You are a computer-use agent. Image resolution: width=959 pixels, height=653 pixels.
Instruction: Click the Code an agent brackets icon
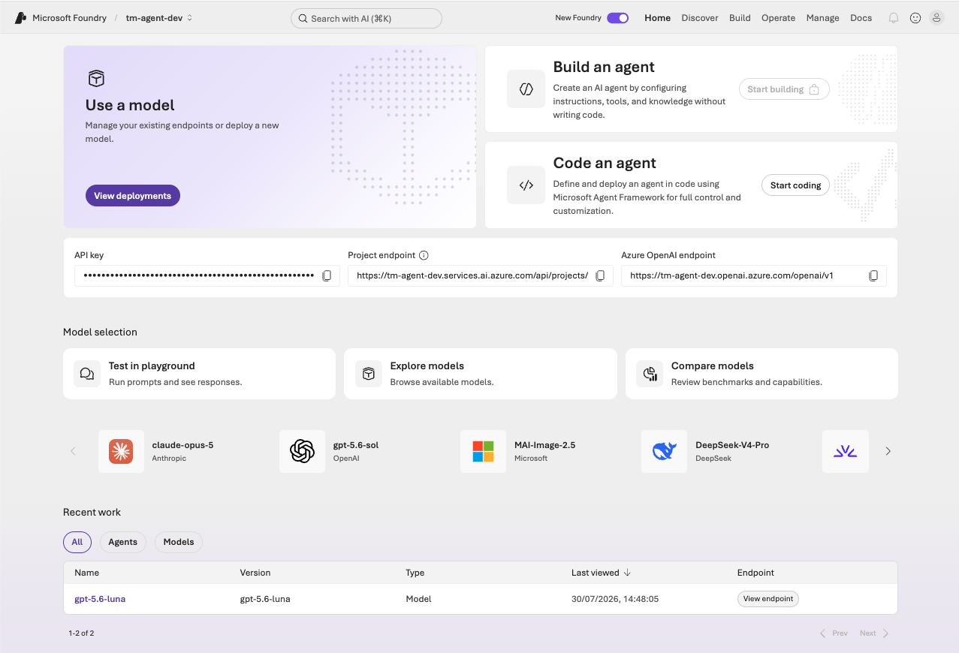[526, 185]
